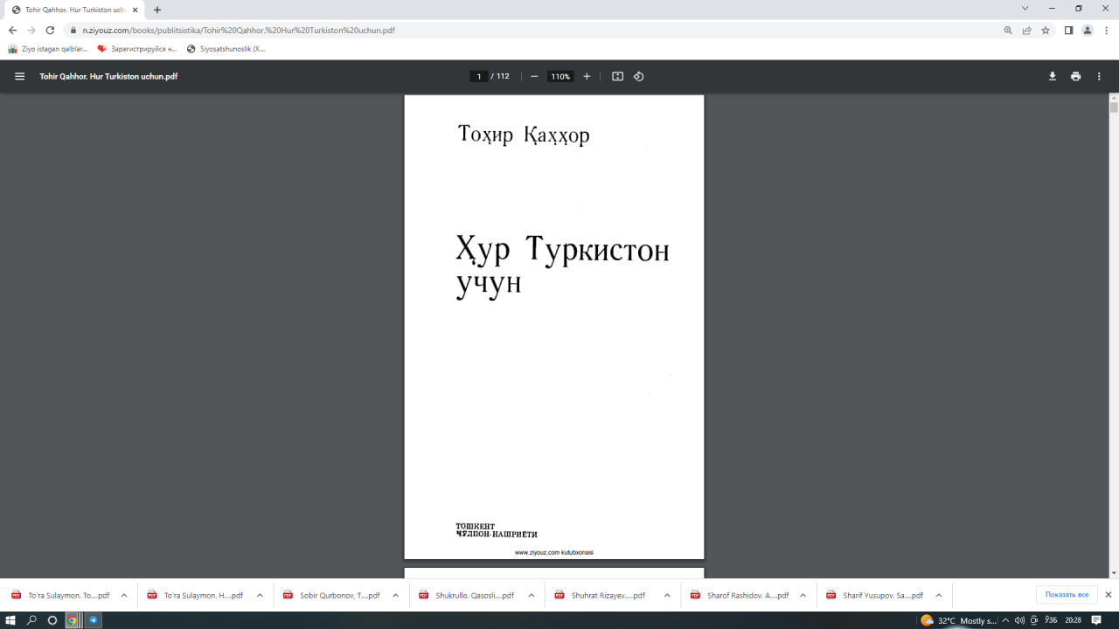Image resolution: width=1119 pixels, height=629 pixels.
Task: Expand options for Sharif Yusupov pdf
Action: [x=939, y=595]
